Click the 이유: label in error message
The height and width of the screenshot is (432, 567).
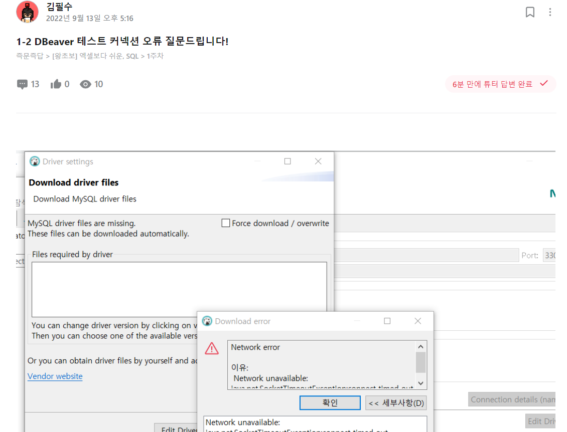(x=240, y=368)
